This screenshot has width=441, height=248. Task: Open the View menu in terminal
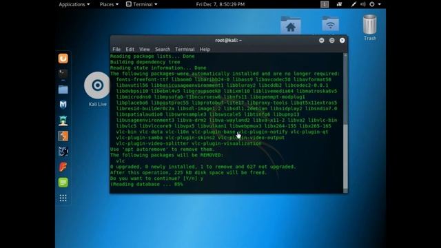144,49
